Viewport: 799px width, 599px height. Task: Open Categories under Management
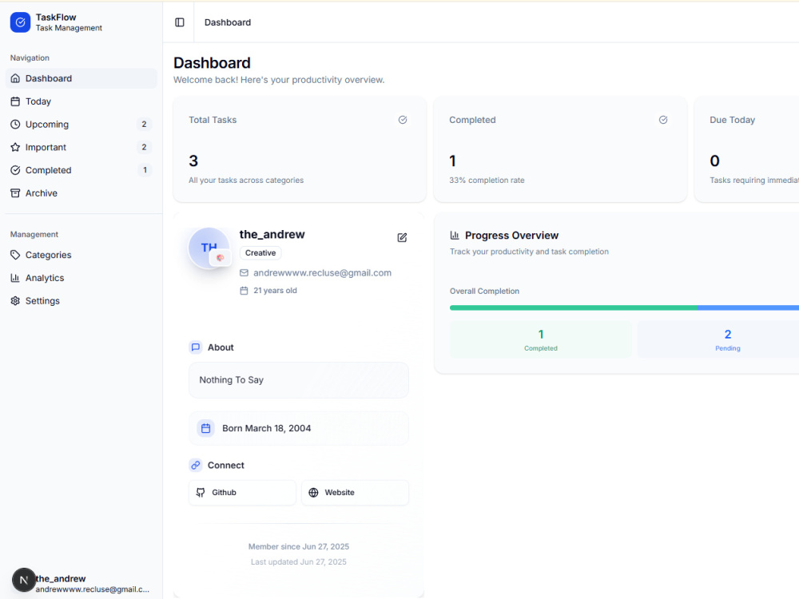point(81,255)
